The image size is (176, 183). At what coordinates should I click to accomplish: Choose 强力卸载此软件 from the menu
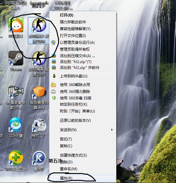point(73,22)
